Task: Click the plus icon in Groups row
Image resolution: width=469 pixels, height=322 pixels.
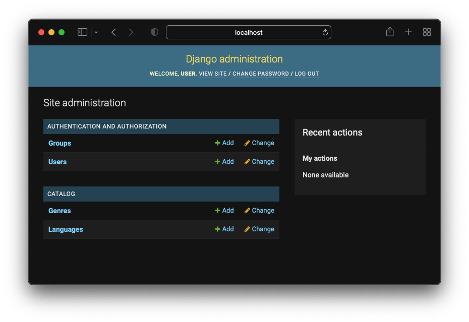Action: (217, 143)
